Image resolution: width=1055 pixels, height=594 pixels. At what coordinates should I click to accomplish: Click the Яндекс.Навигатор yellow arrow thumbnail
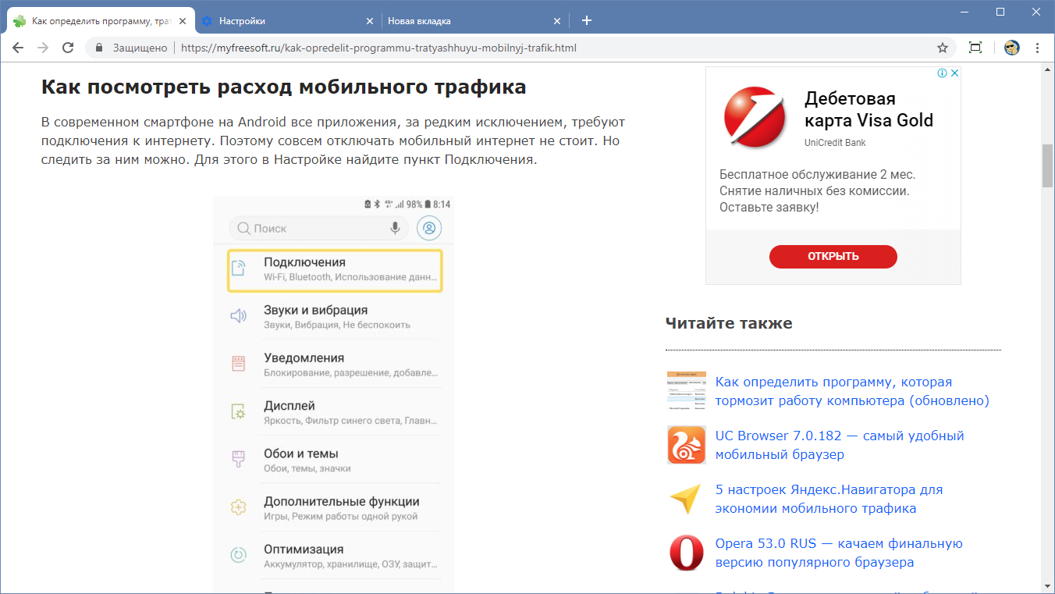point(686,499)
